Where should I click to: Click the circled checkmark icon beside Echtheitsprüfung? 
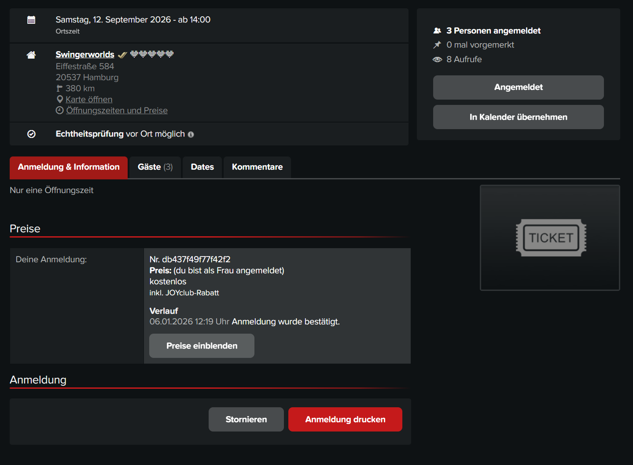(31, 134)
